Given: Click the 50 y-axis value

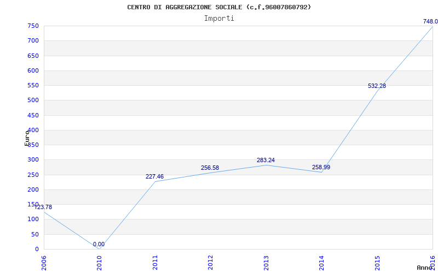Looking at the screenshot, I should tap(35, 234).
